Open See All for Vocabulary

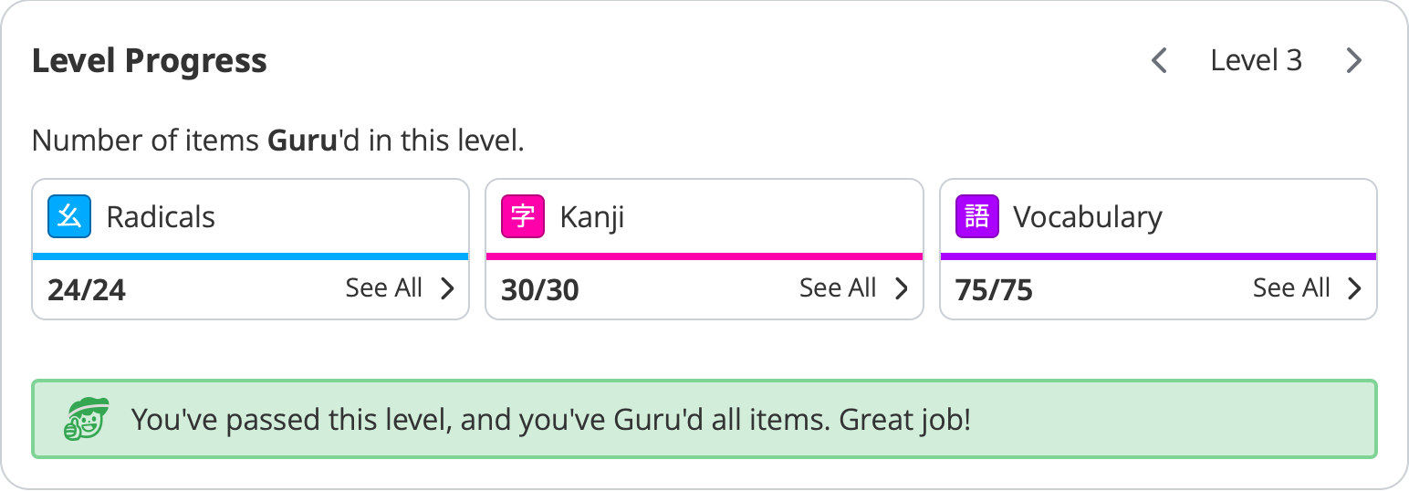pyautogui.click(x=1290, y=288)
